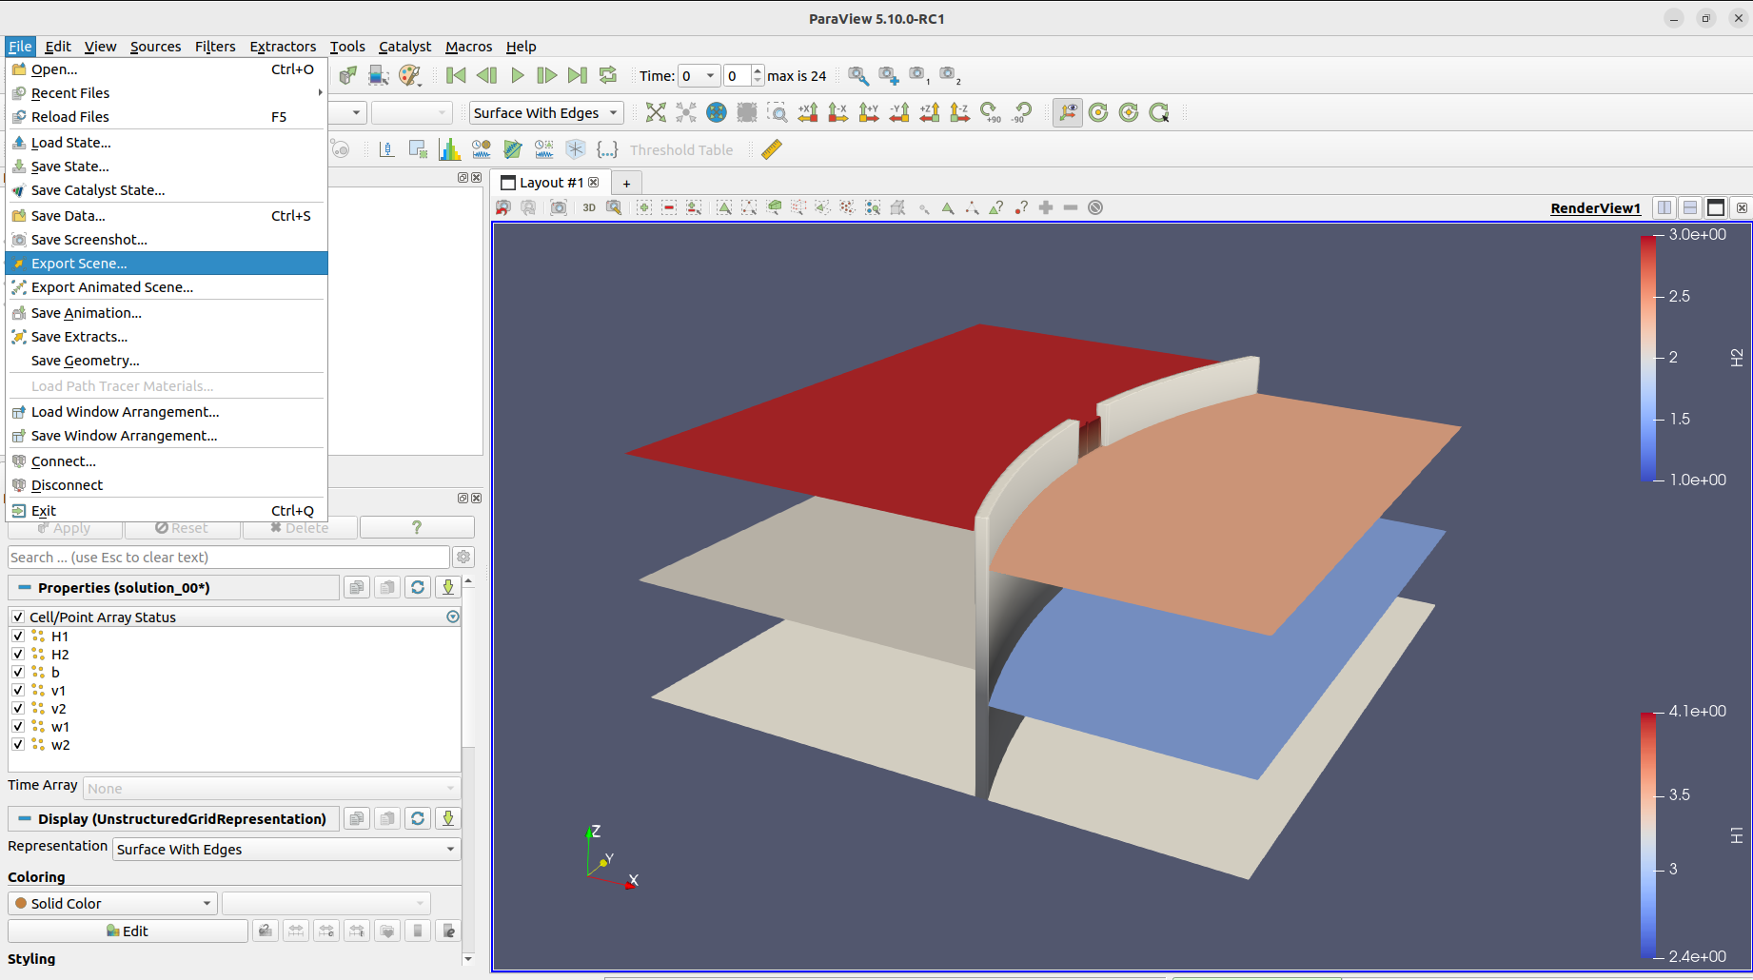The height and width of the screenshot is (980, 1753).
Task: Uncheck the H1 array checkbox
Action: point(18,636)
